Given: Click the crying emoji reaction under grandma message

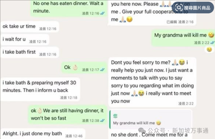Looking at the screenshot, I should pos(209,49).
